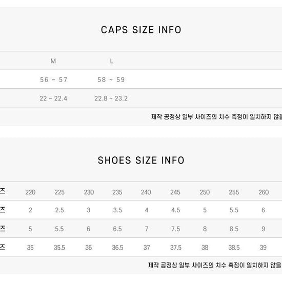Click the Korean note under caps table

216,117
